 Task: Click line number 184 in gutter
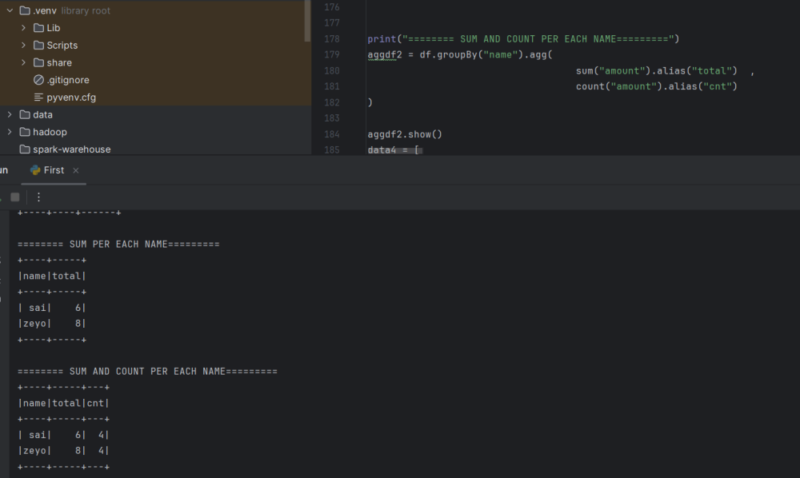pyautogui.click(x=332, y=134)
